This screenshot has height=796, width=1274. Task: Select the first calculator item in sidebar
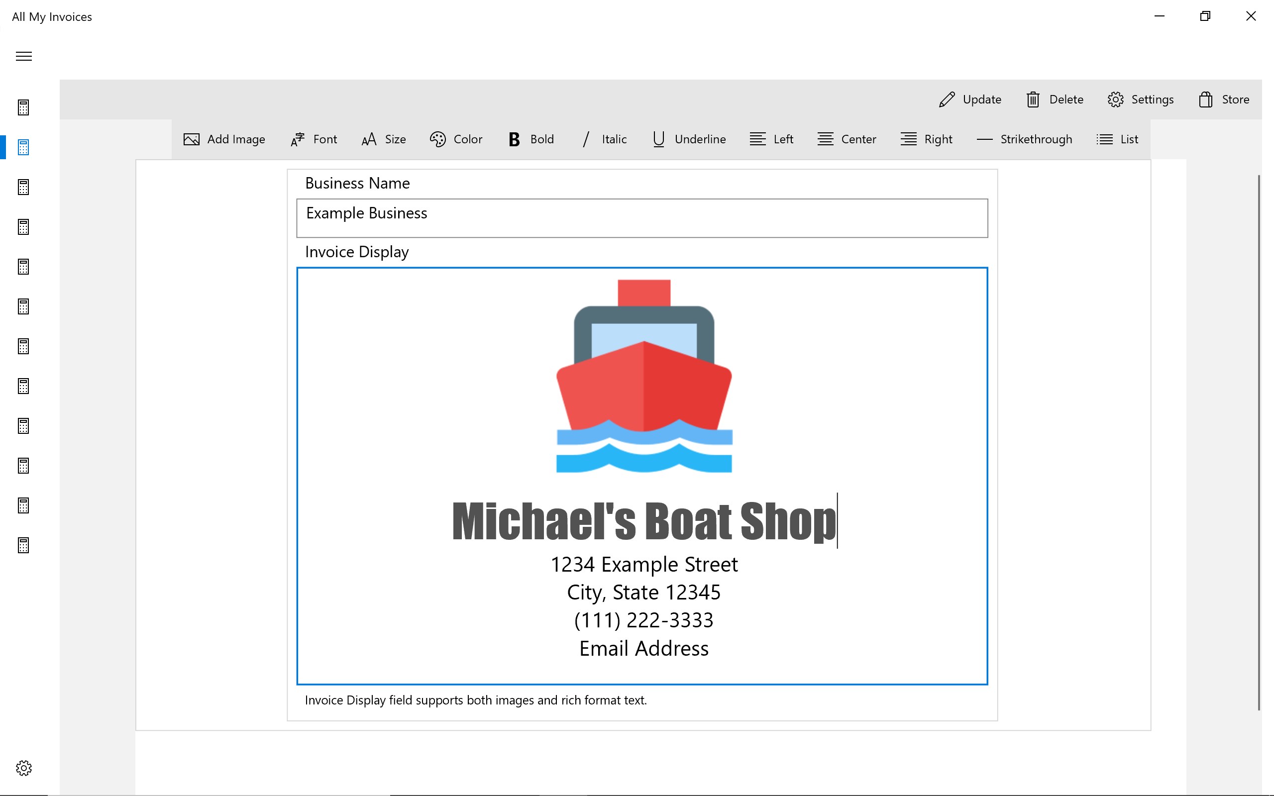(x=24, y=107)
